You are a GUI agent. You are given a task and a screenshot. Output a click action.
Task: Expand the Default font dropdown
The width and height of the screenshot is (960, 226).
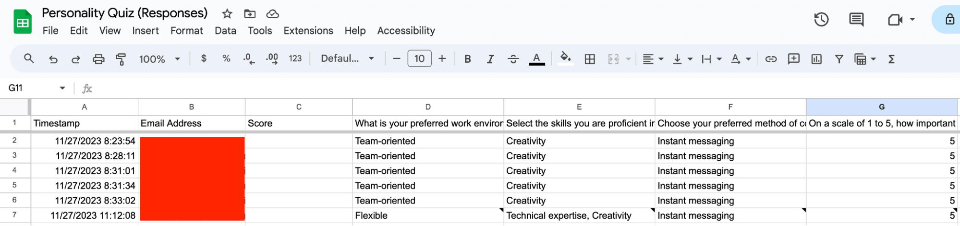pos(347,59)
